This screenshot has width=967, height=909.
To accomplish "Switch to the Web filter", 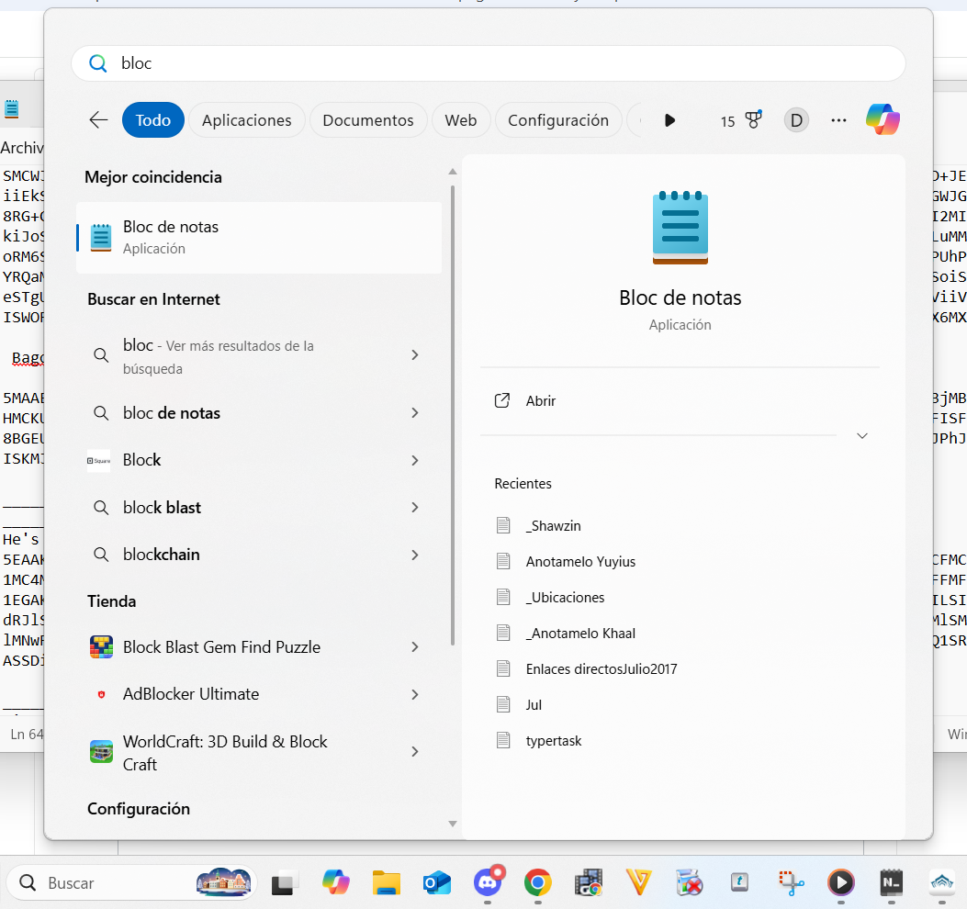I will tap(461, 120).
